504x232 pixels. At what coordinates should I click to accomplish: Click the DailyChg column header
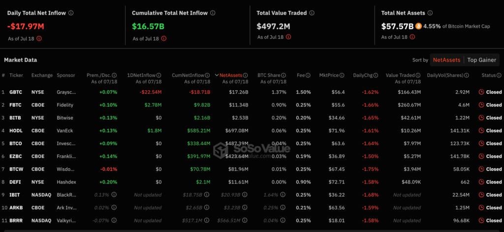pyautogui.click(x=363, y=76)
